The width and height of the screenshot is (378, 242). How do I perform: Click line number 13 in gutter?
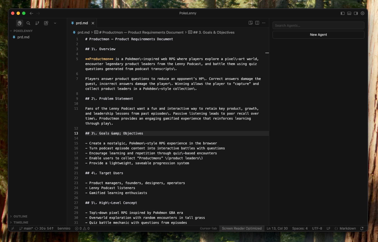click(x=76, y=133)
